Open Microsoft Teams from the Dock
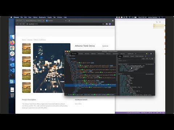This screenshot has height=130, width=174. pyautogui.click(x=12, y=59)
